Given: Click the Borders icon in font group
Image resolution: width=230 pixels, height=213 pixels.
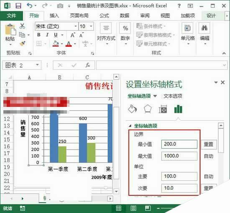Looking at the screenshot, I should 39,44.
